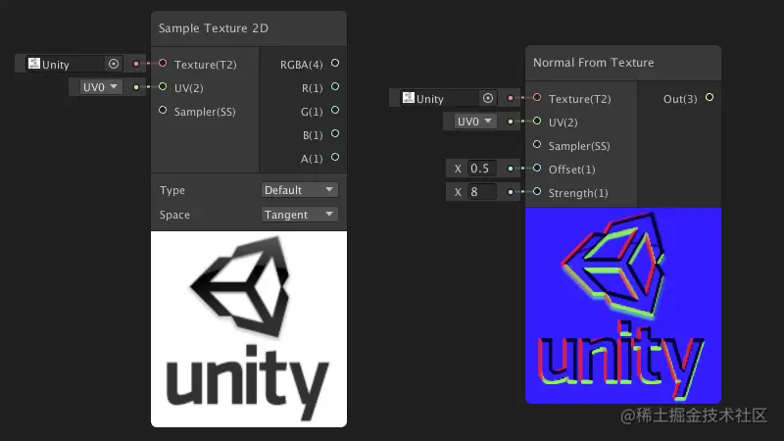Open the UV0 dropdown for Sample Texture 2D

101,87
